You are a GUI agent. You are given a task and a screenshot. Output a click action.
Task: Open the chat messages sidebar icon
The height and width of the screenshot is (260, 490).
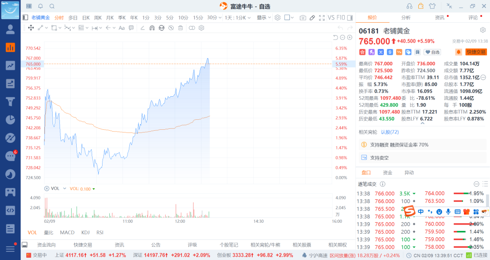coord(10,156)
